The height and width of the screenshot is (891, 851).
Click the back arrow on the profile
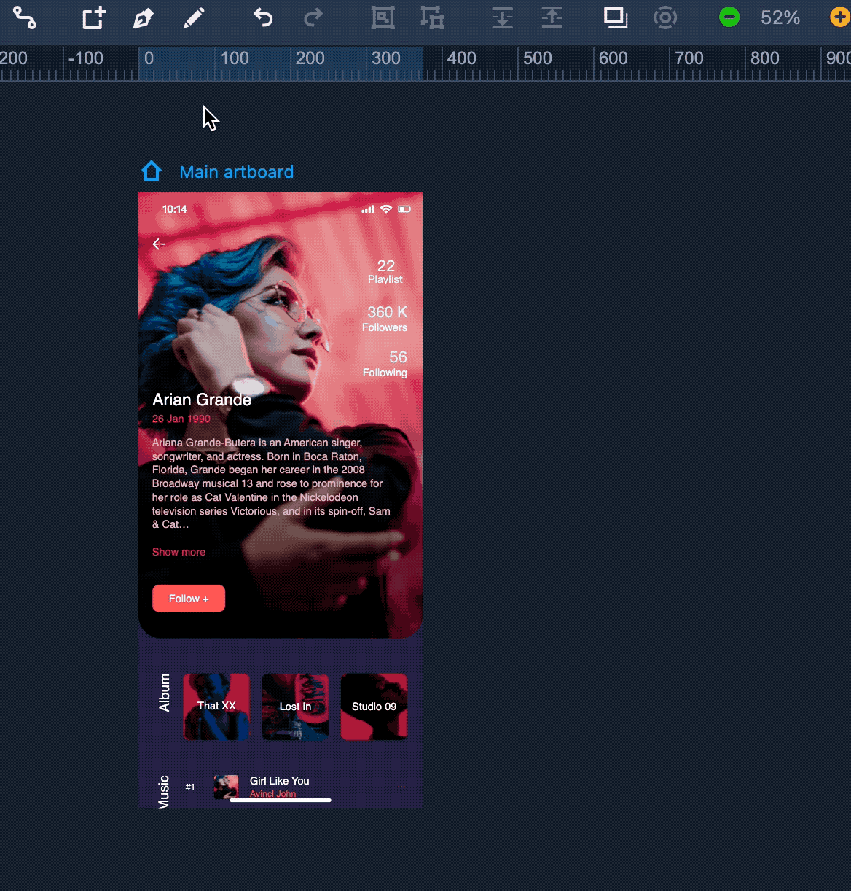click(x=159, y=244)
